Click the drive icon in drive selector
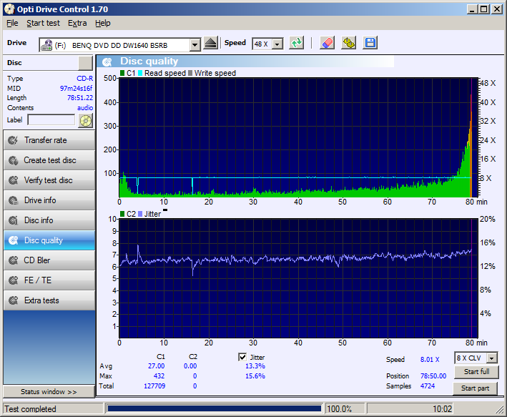The width and height of the screenshot is (507, 417). pos(46,45)
